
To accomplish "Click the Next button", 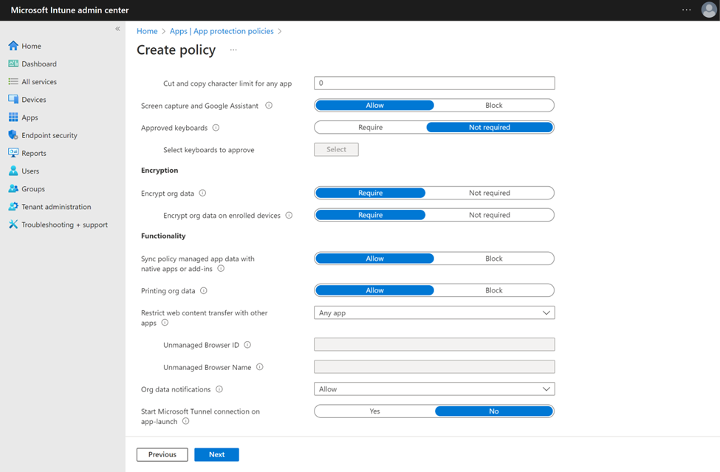I will [x=216, y=454].
